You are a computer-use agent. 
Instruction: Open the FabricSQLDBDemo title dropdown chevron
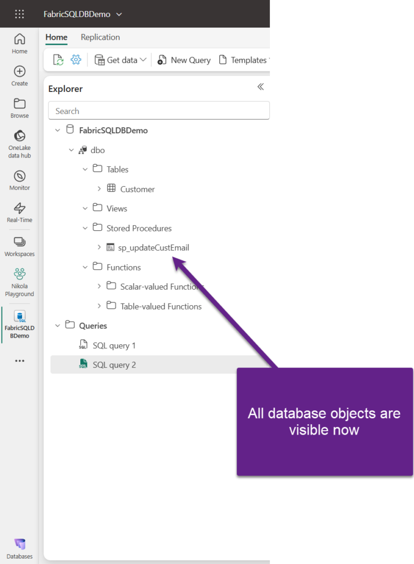coord(119,14)
